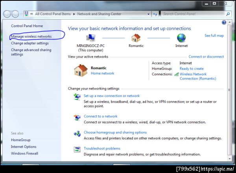
Task: Select All Control Panel Items breadcrumb
Action: coord(53,14)
